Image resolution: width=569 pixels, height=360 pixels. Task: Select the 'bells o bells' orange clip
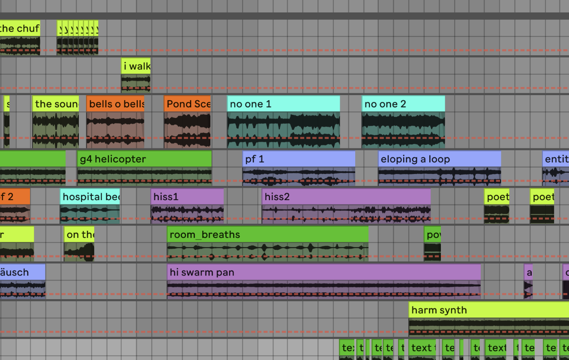coord(115,104)
